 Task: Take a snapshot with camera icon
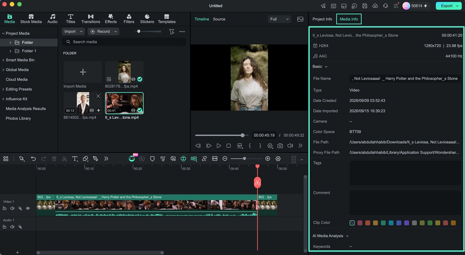click(x=280, y=146)
